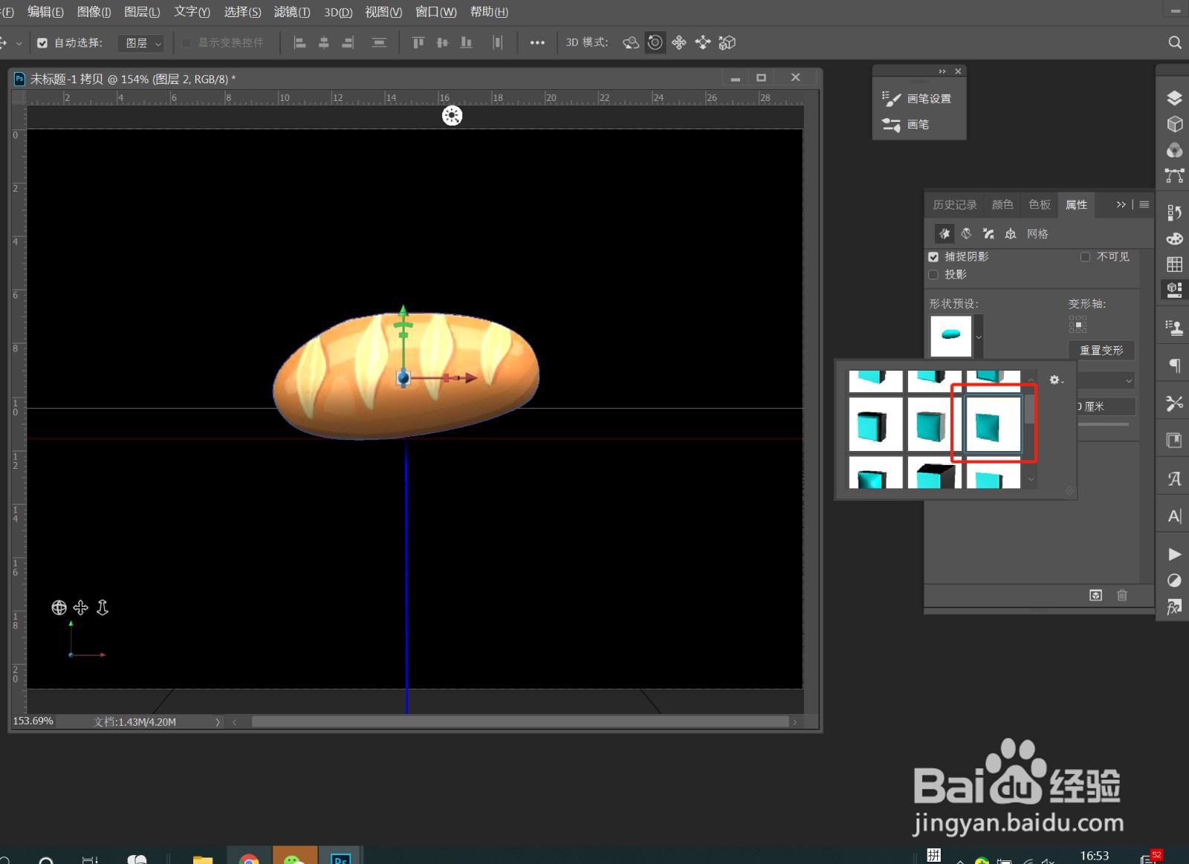The width and height of the screenshot is (1189, 864).
Task: Open the move tool preset dropdown arrow
Action: point(19,43)
